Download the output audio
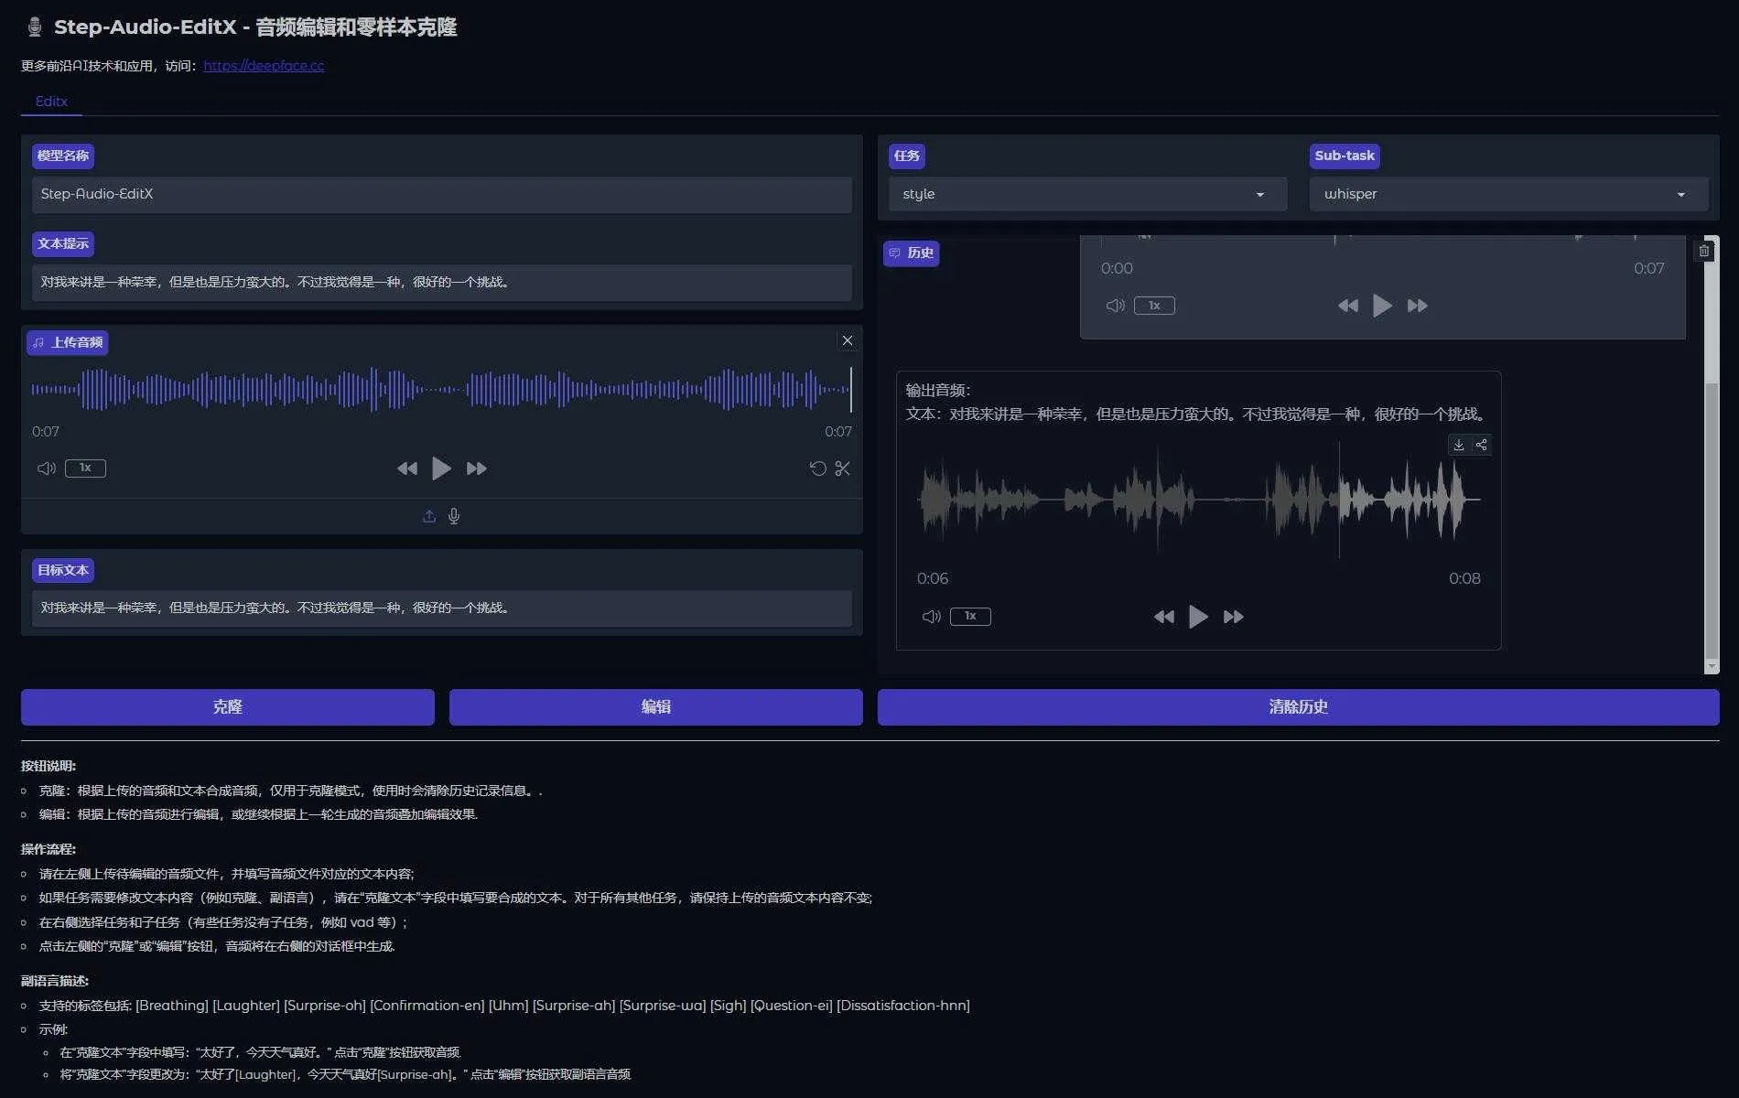This screenshot has height=1098, width=1739. [x=1459, y=445]
